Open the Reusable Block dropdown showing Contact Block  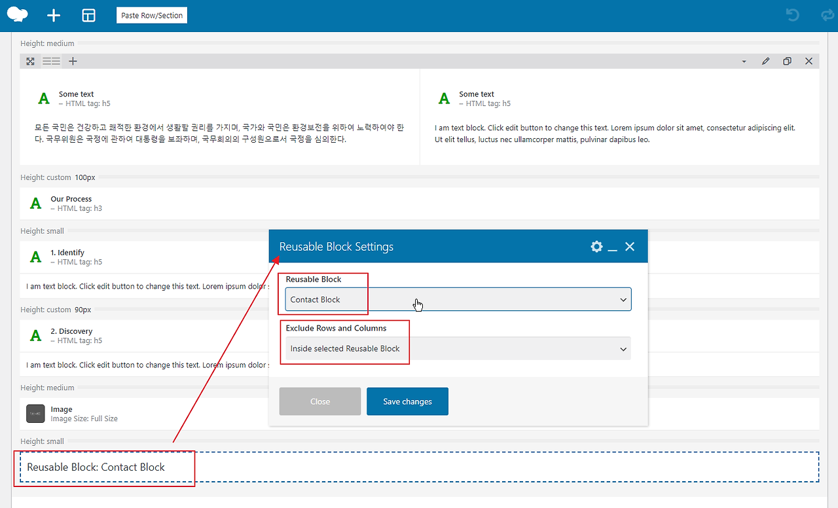(x=458, y=299)
